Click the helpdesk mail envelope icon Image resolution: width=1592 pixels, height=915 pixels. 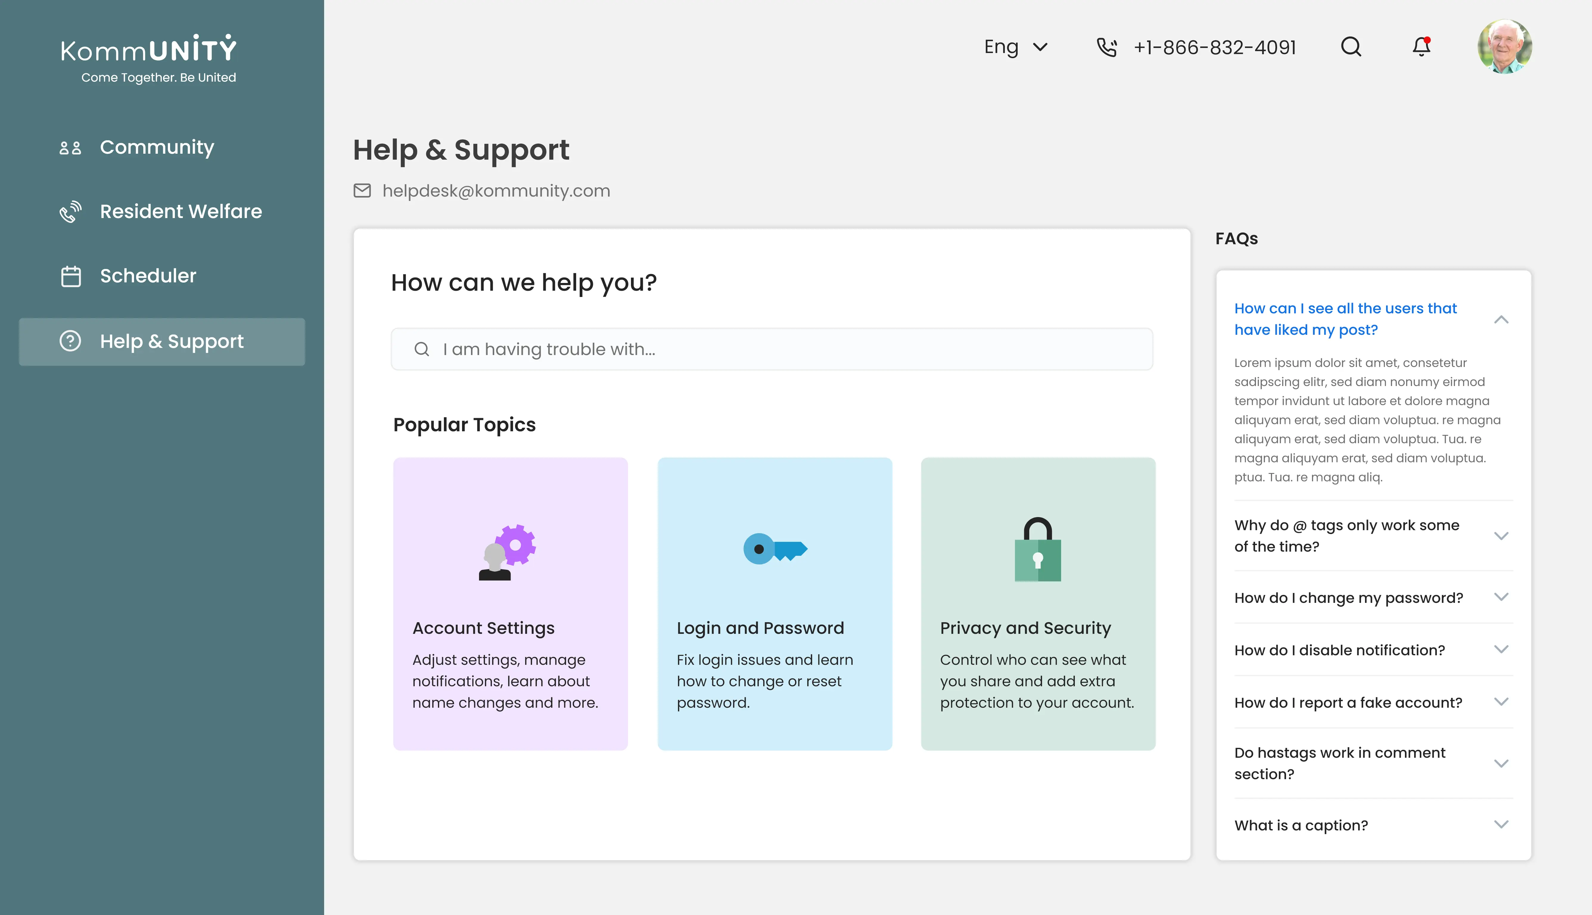[362, 190]
